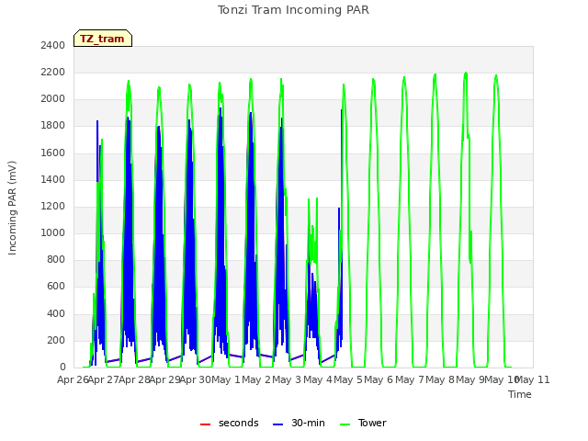Click the green Tower peak on May 9
The image size is (588, 441).
coord(496,76)
